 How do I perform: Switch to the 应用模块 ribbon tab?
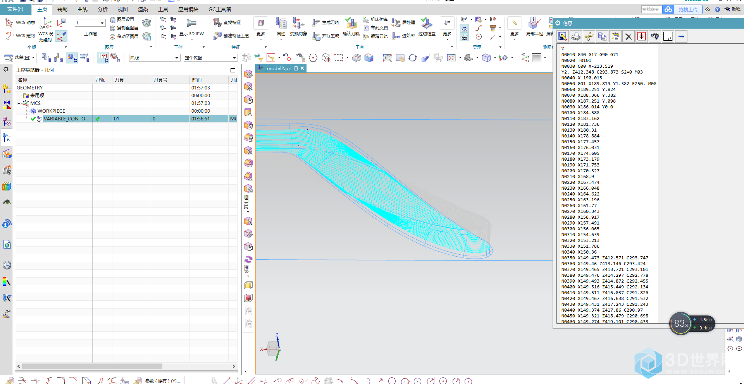(x=188, y=9)
